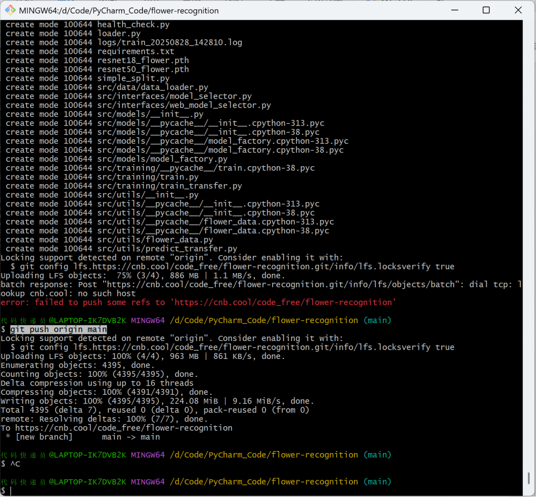The image size is (536, 497).
Task: Click the Git Bash icon in title bar
Action: point(10,10)
